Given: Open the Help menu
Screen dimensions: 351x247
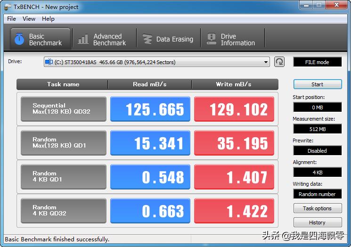Looking at the screenshot, I should [x=48, y=19].
